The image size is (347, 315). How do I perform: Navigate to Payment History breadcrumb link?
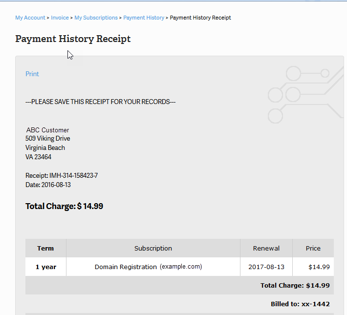[x=144, y=18]
